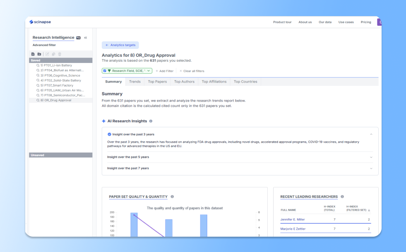Collapse the Insight over the past 3 years
Screen dimensions: 406x252
pyautogui.click(x=371, y=134)
